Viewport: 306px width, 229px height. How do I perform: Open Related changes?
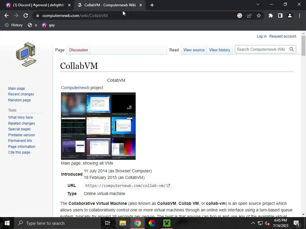[22, 123]
